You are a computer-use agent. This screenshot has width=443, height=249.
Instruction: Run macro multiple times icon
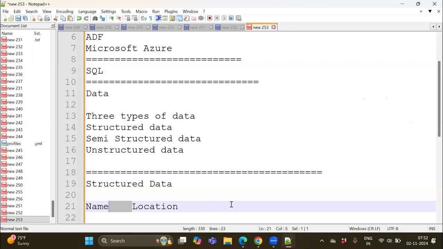click(x=231, y=18)
